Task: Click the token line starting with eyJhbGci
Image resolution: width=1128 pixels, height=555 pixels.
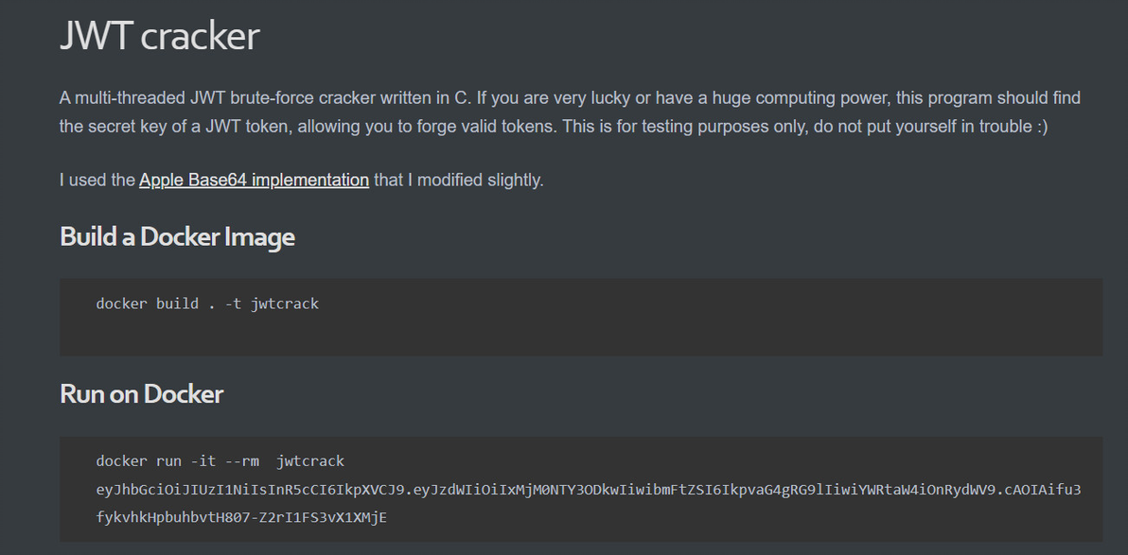Action: click(588, 490)
